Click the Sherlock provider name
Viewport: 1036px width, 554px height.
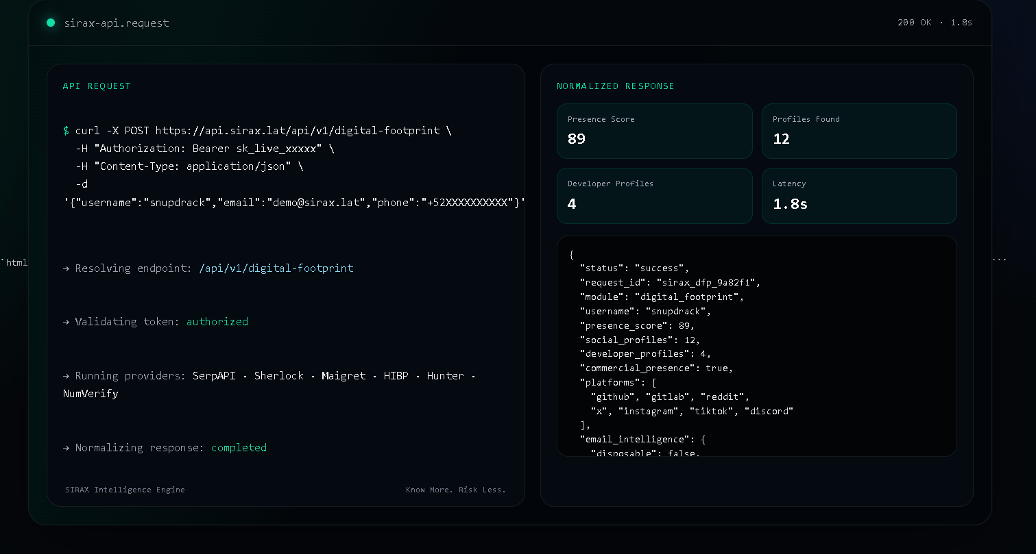[x=279, y=376]
